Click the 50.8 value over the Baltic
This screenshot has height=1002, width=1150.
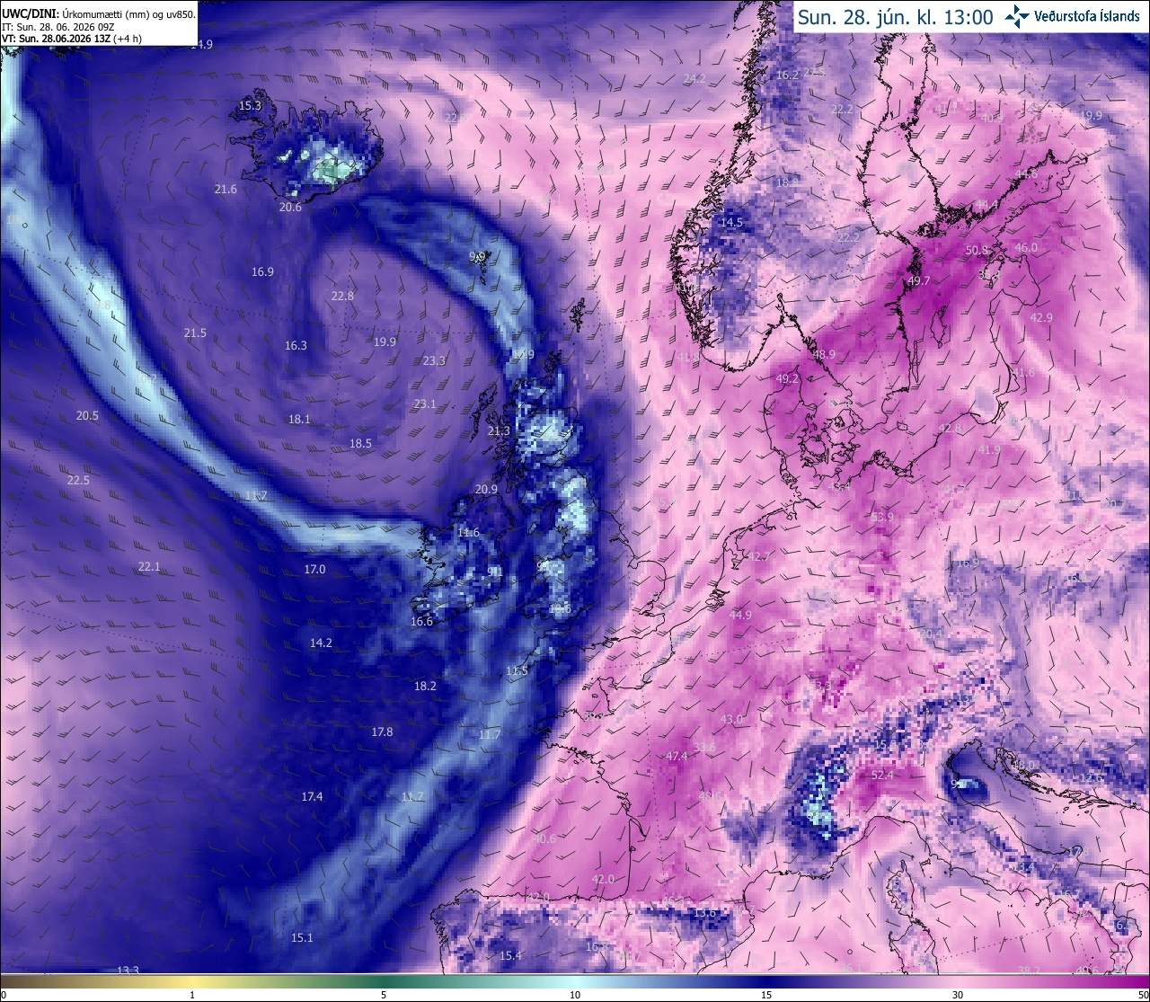[x=977, y=250]
